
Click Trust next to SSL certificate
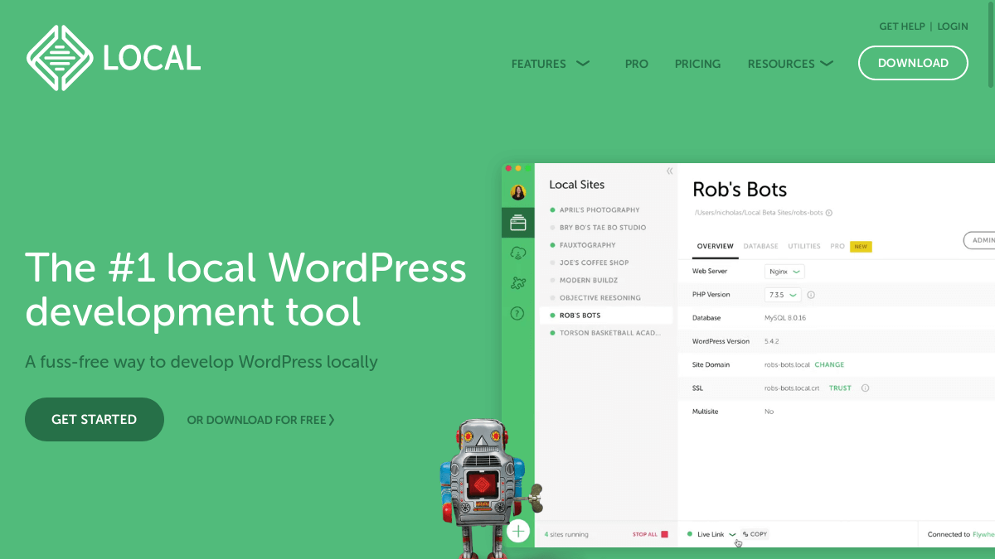(840, 388)
